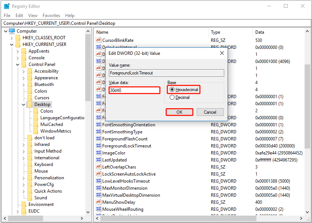Open the Favorites menu
The width and height of the screenshot is (312, 223).
(x=51, y=16)
